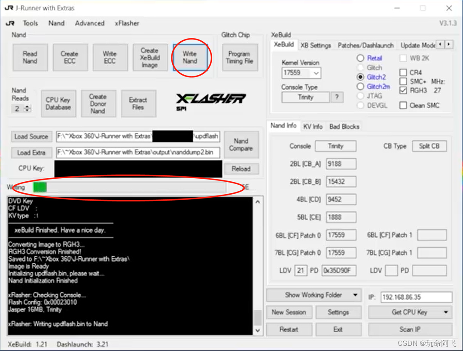Click the Create ECC button
463x351 pixels.
pyautogui.click(x=70, y=57)
